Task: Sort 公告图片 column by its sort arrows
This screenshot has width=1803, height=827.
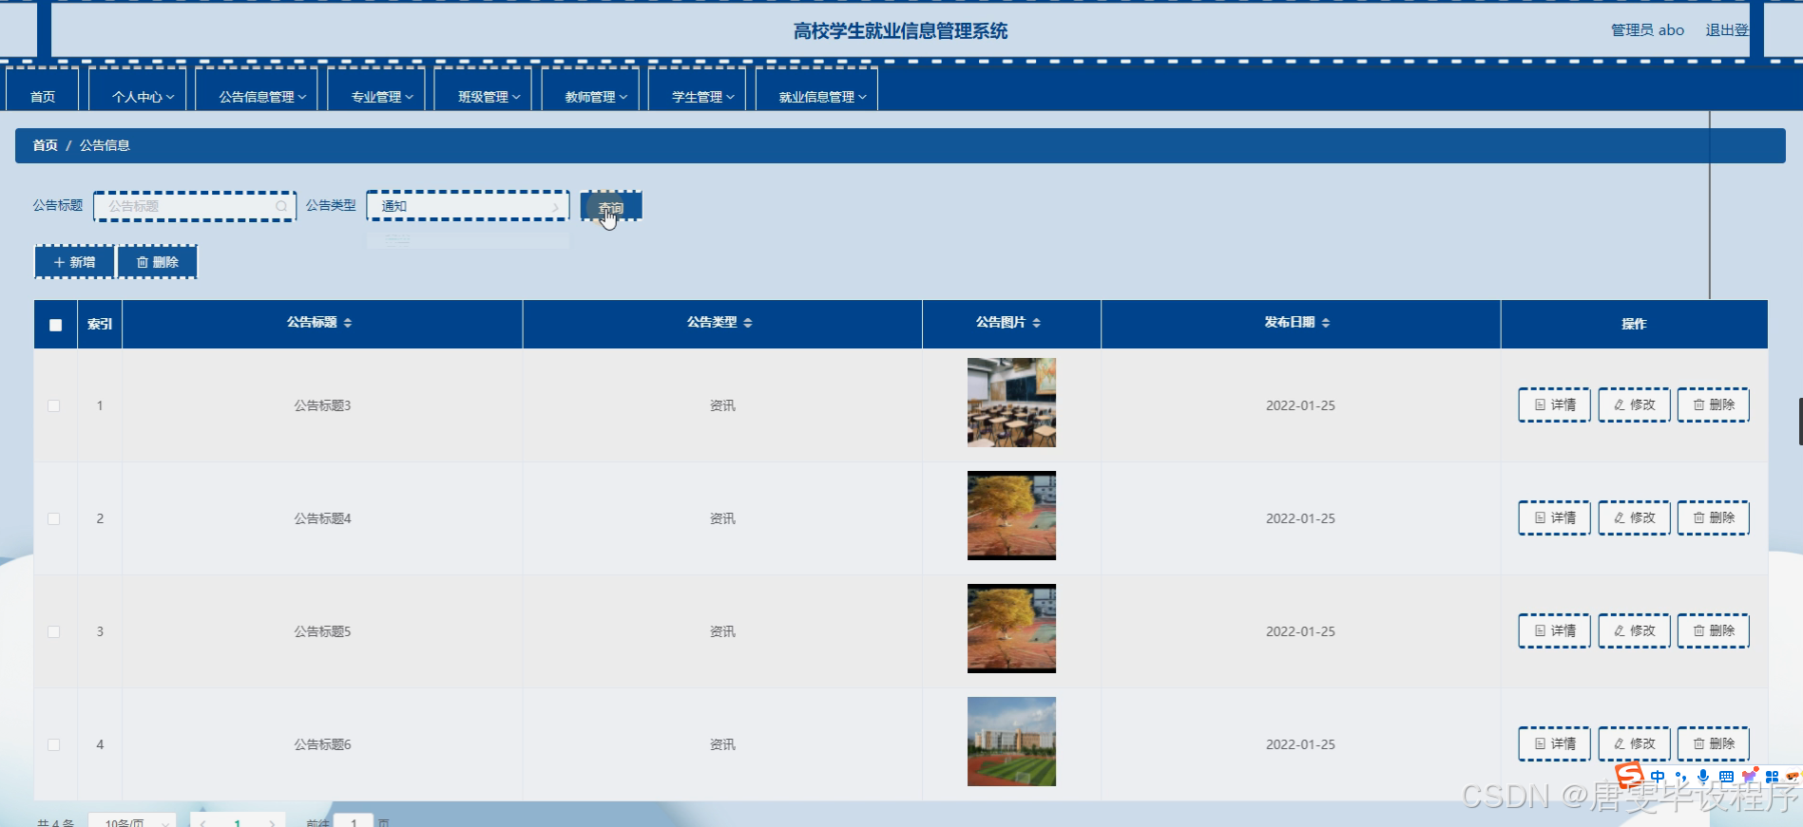Action: (x=1037, y=323)
